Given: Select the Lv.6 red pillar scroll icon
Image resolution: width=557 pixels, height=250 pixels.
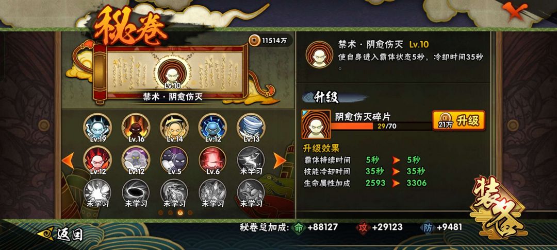Looking at the screenshot, I should pyautogui.click(x=212, y=160).
